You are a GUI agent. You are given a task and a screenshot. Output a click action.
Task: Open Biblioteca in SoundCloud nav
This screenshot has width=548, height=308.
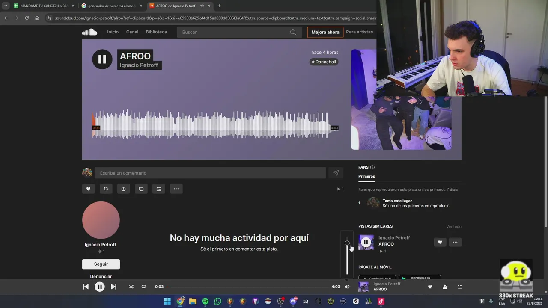(156, 32)
